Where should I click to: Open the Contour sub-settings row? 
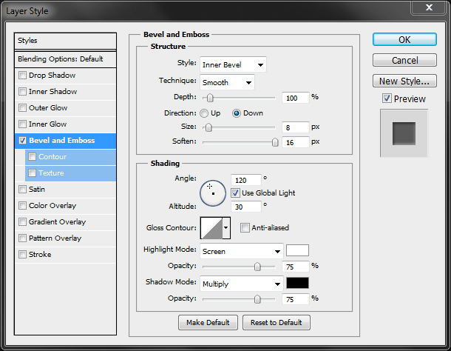70,157
